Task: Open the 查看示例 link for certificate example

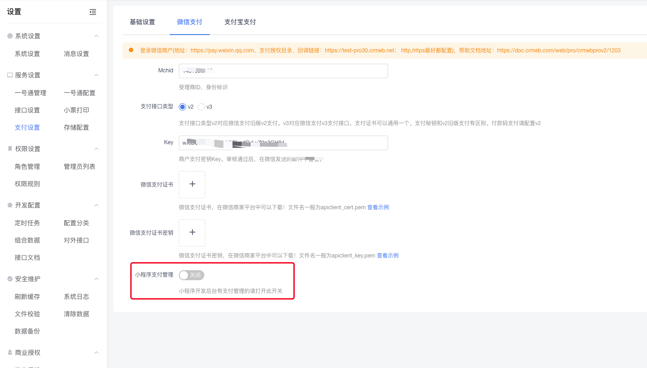Action: 378,207
